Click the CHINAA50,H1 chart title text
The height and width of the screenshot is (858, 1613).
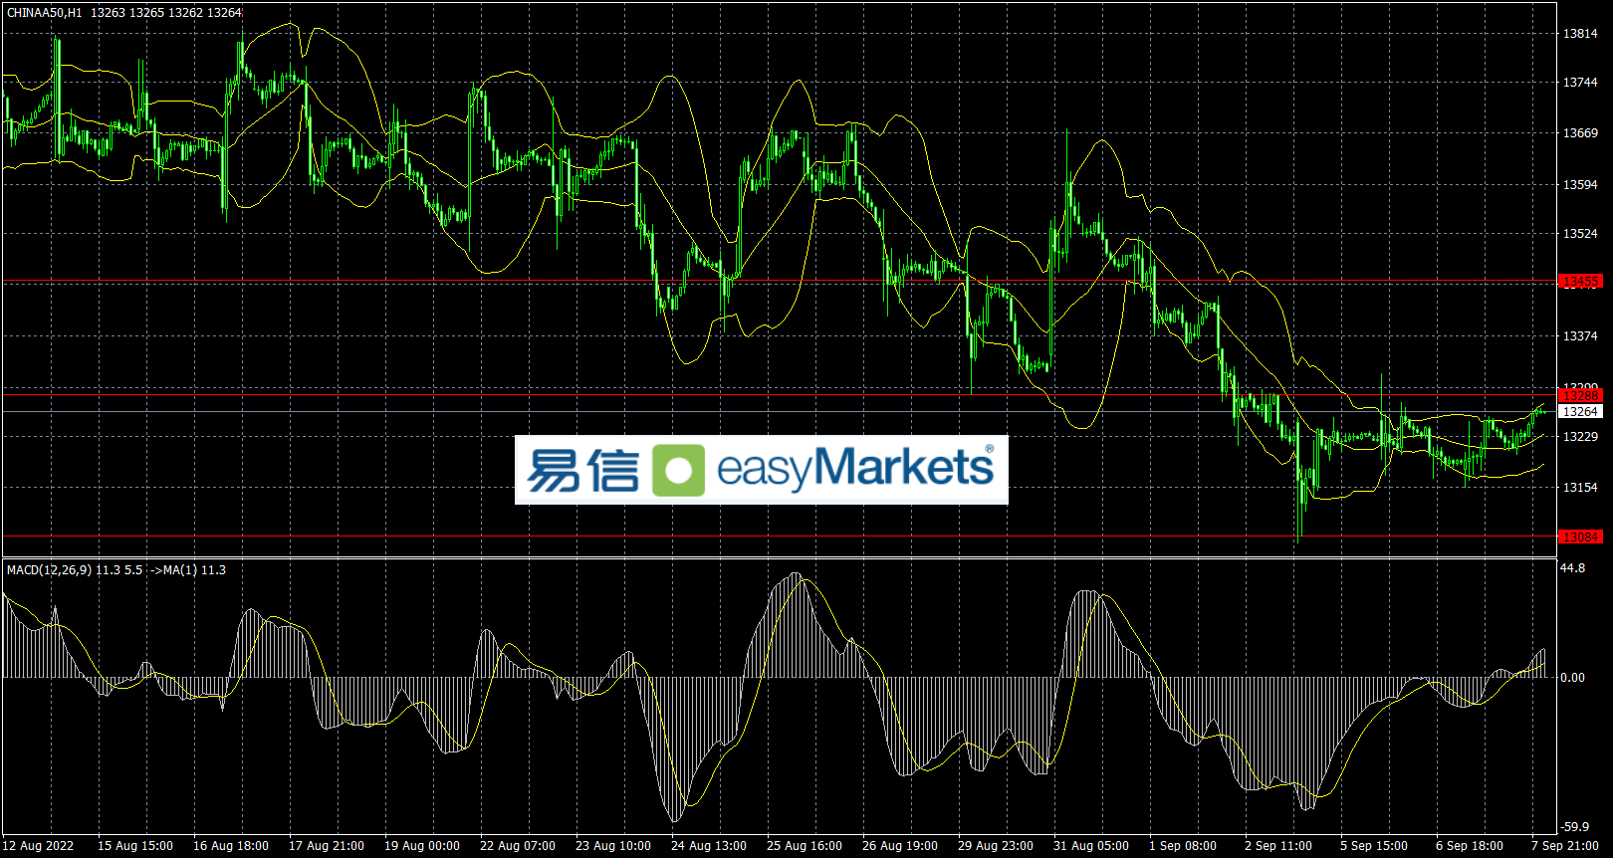[45, 13]
